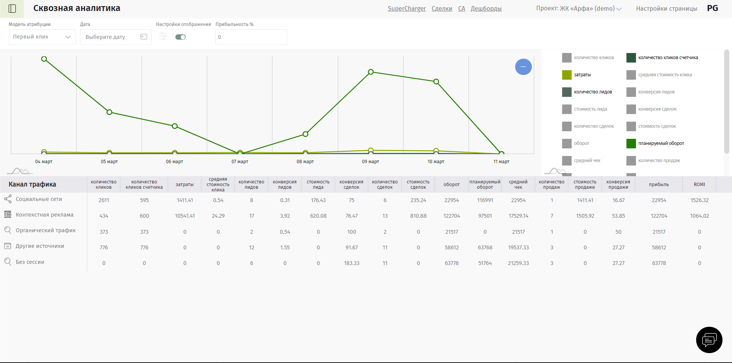Navigate to Дешборды
This screenshot has height=363, width=732.
(486, 8)
